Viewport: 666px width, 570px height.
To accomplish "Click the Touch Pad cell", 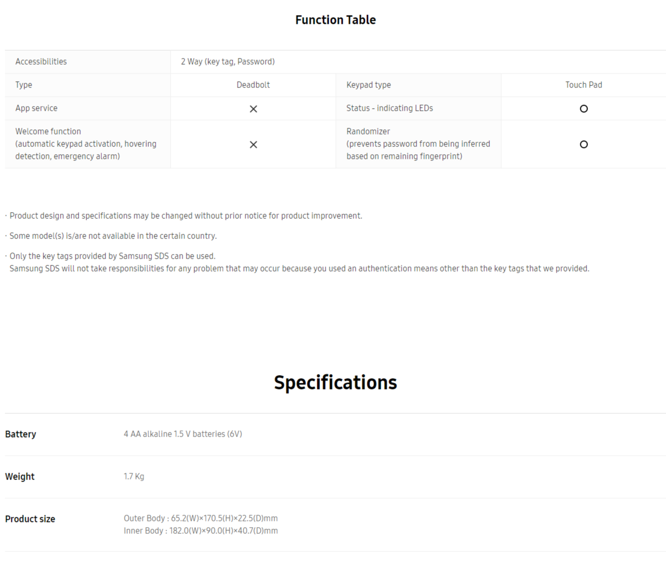I will [583, 85].
